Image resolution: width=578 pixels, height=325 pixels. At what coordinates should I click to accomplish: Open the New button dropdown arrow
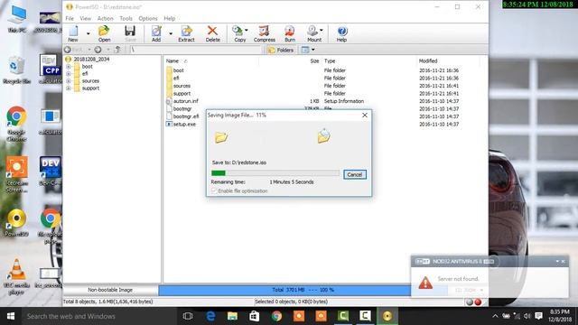coord(89,33)
